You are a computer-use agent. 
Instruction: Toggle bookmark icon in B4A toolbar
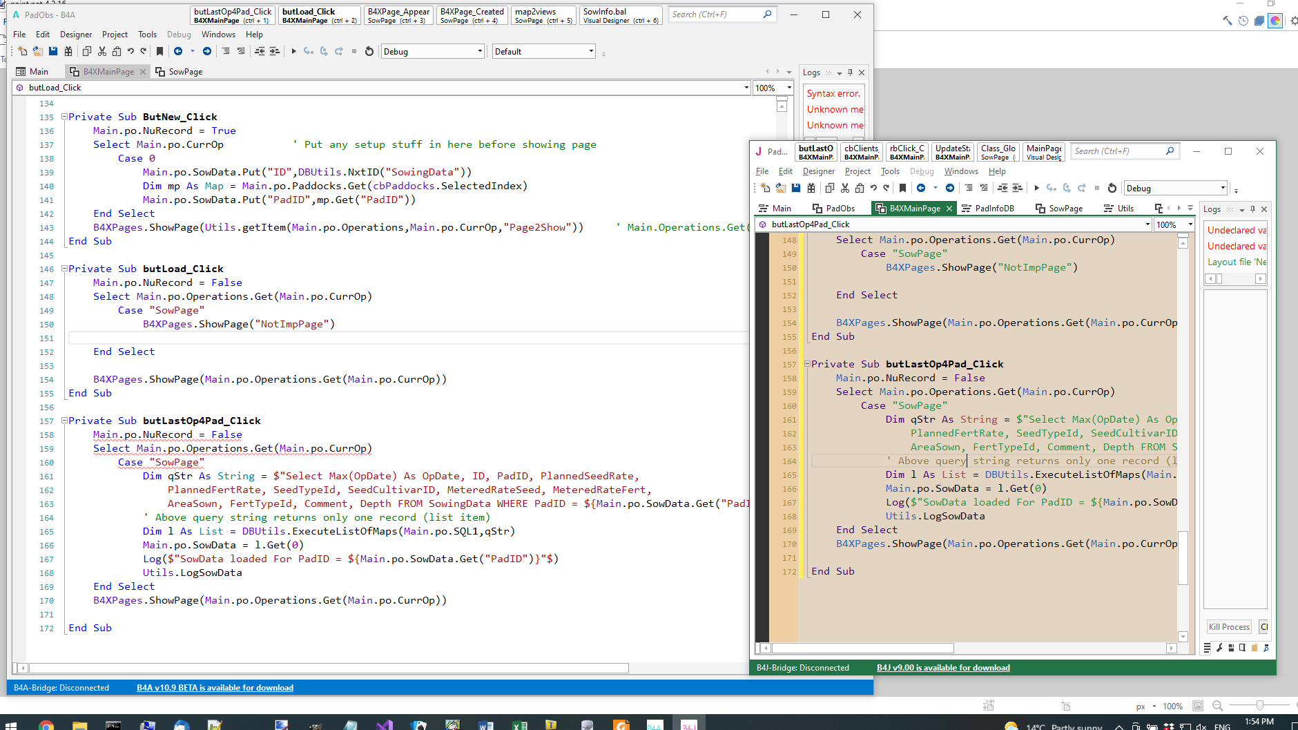click(159, 51)
